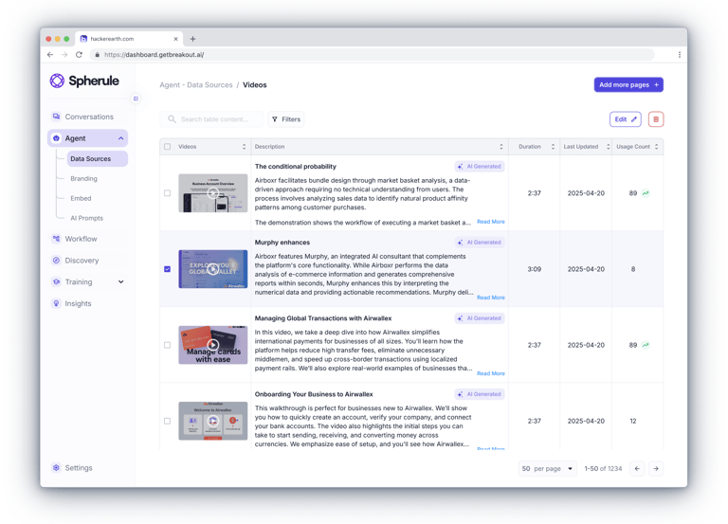Click browser forward arrow
This screenshot has width=728, height=524.
click(x=64, y=55)
